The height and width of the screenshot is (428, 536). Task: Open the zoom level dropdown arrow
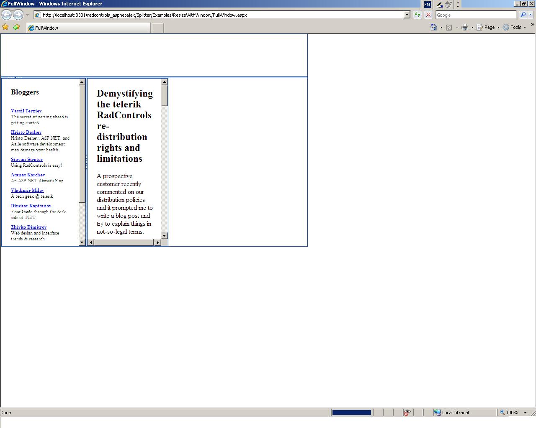(x=525, y=413)
